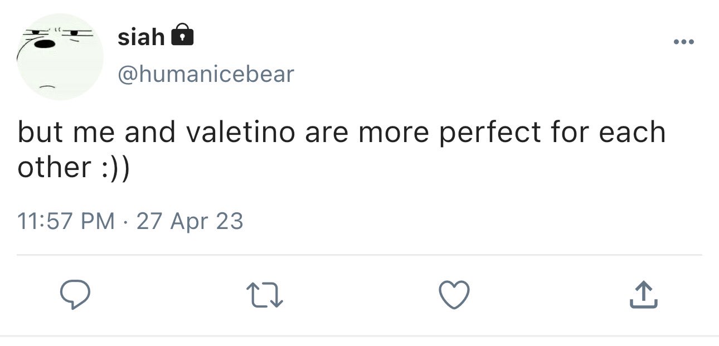Click the reply speech bubble icon

(x=75, y=295)
